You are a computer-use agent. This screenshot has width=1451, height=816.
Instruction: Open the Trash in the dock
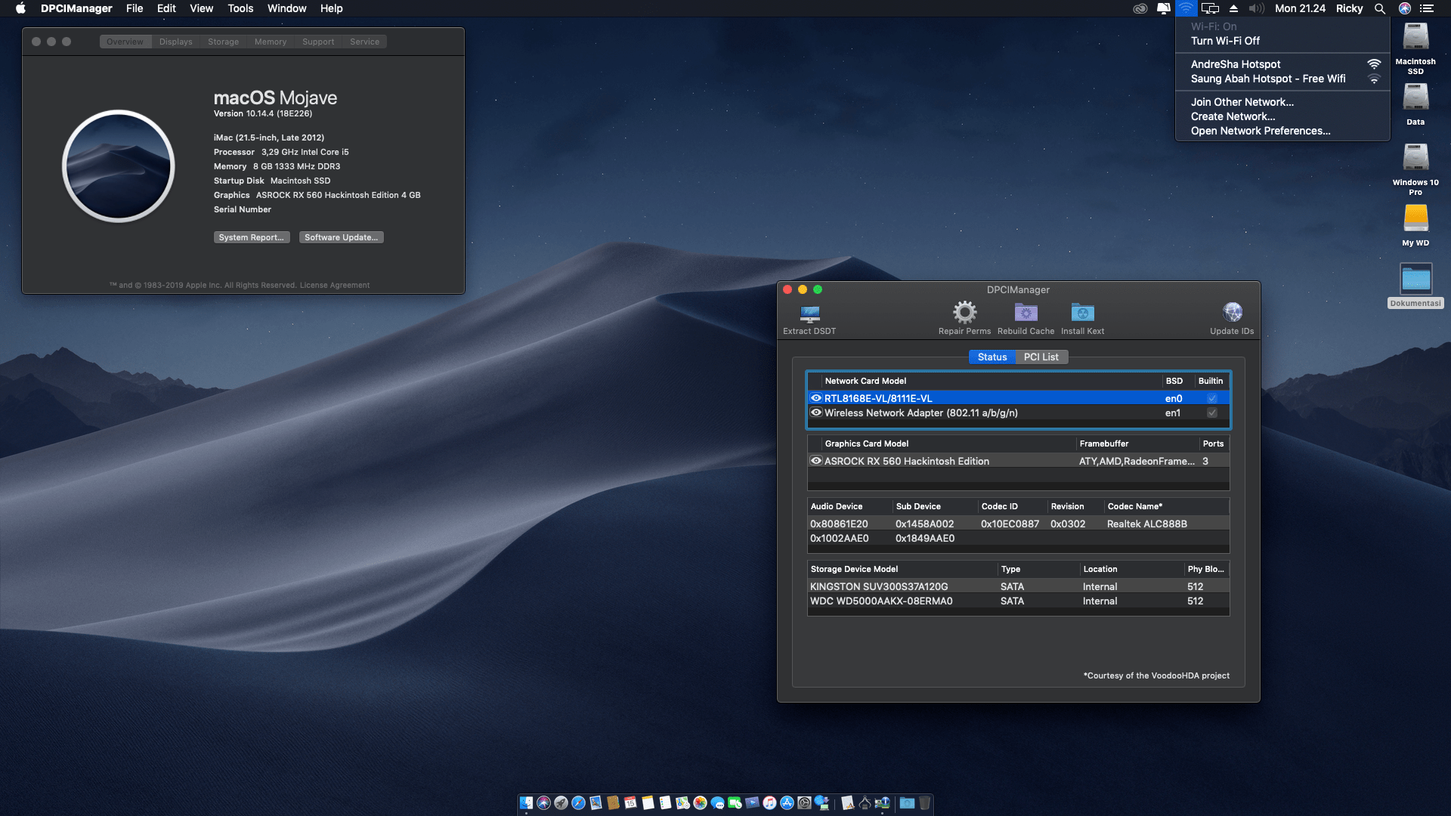(924, 802)
